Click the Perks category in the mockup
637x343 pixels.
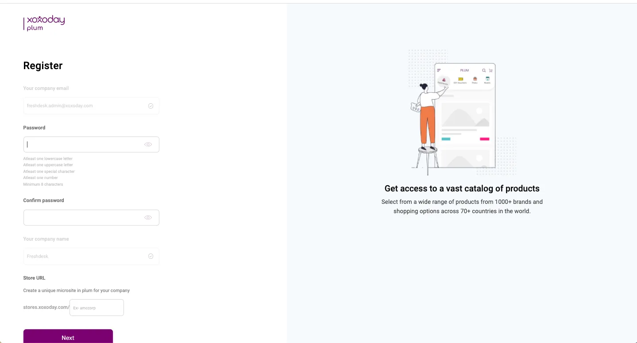click(475, 80)
